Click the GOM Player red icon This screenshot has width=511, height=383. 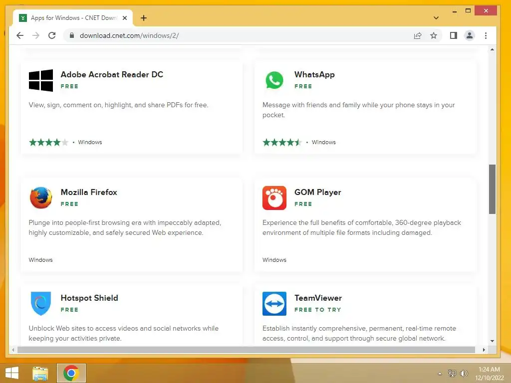point(274,197)
